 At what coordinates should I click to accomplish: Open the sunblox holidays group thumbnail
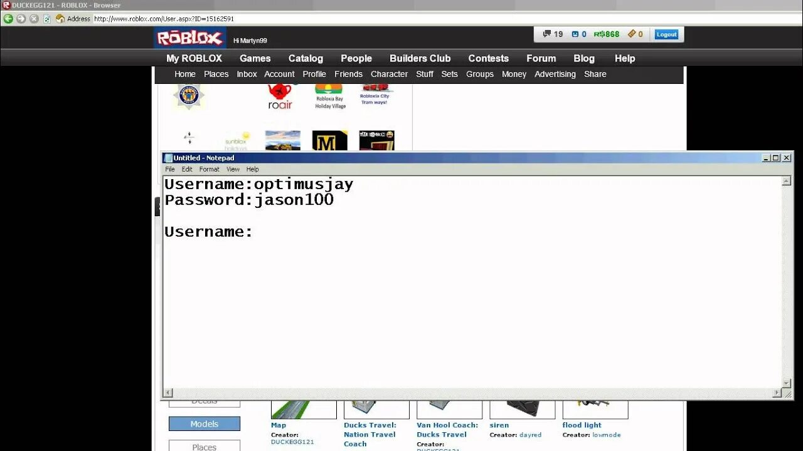[x=237, y=140]
